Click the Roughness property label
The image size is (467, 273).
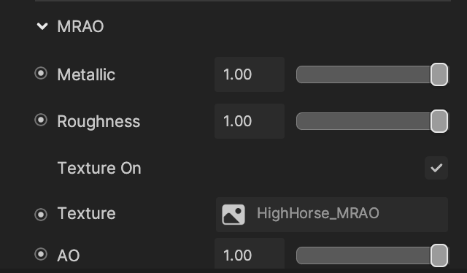(99, 122)
